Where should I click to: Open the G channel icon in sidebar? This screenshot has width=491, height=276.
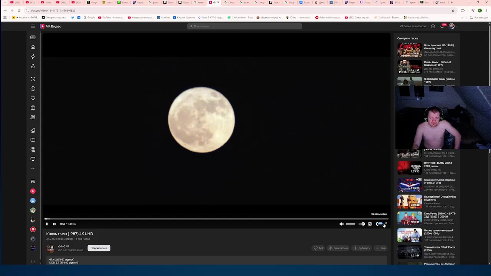(x=33, y=239)
